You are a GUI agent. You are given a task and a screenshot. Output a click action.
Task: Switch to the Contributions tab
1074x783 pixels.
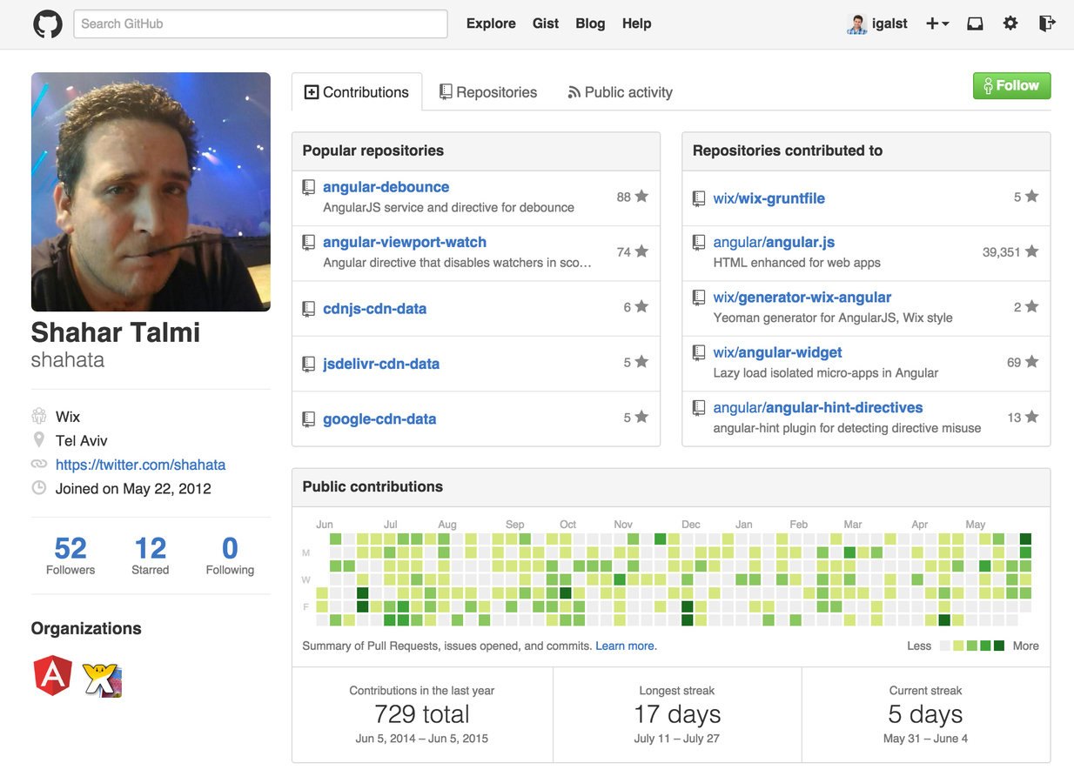click(x=357, y=92)
